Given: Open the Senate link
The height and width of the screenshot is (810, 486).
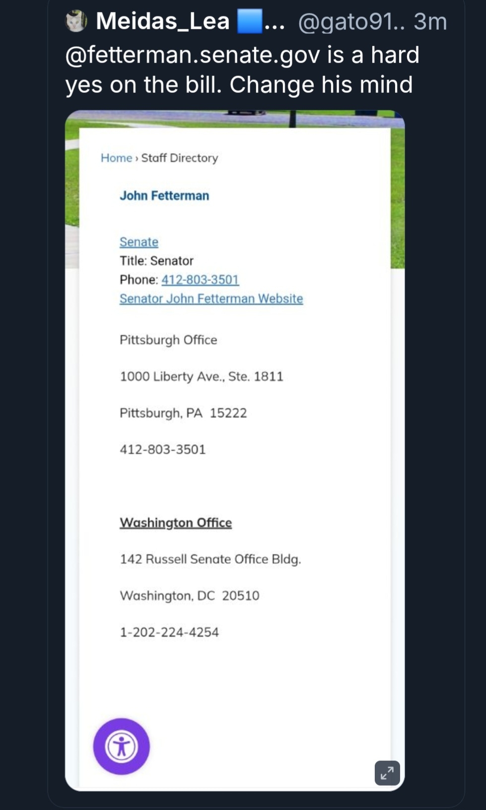Looking at the screenshot, I should point(139,242).
